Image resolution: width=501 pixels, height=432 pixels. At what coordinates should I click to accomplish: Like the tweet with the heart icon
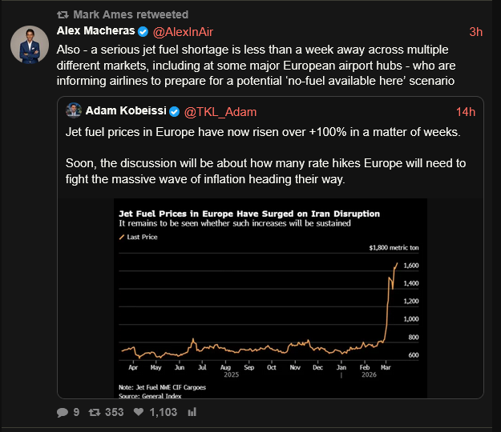point(139,412)
